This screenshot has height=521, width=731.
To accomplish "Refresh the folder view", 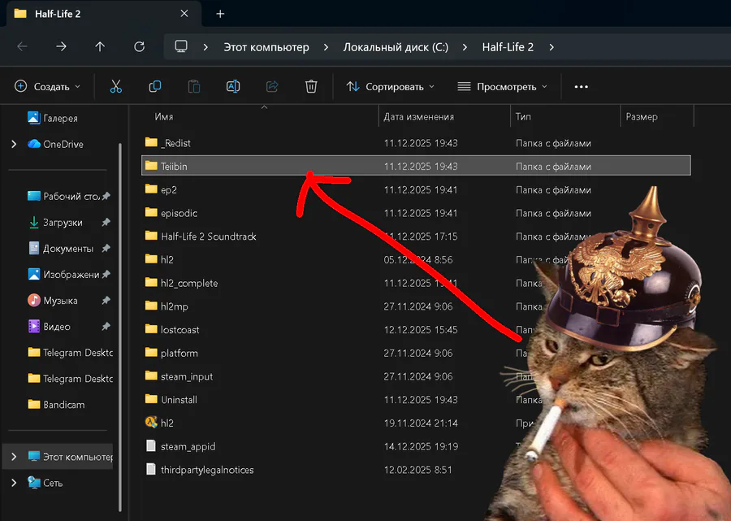I will pos(139,46).
